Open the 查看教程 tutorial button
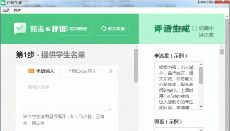Viewport: 230px width, 131px height. click(x=75, y=29)
